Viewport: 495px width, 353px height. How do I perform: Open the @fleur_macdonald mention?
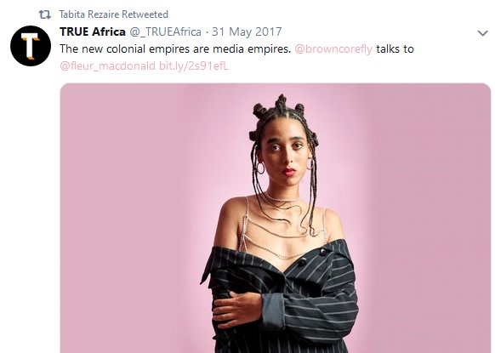(107, 66)
